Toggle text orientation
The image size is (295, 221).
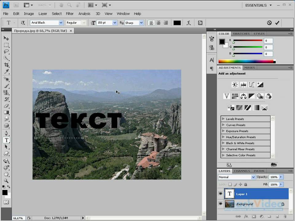[x=23, y=23]
